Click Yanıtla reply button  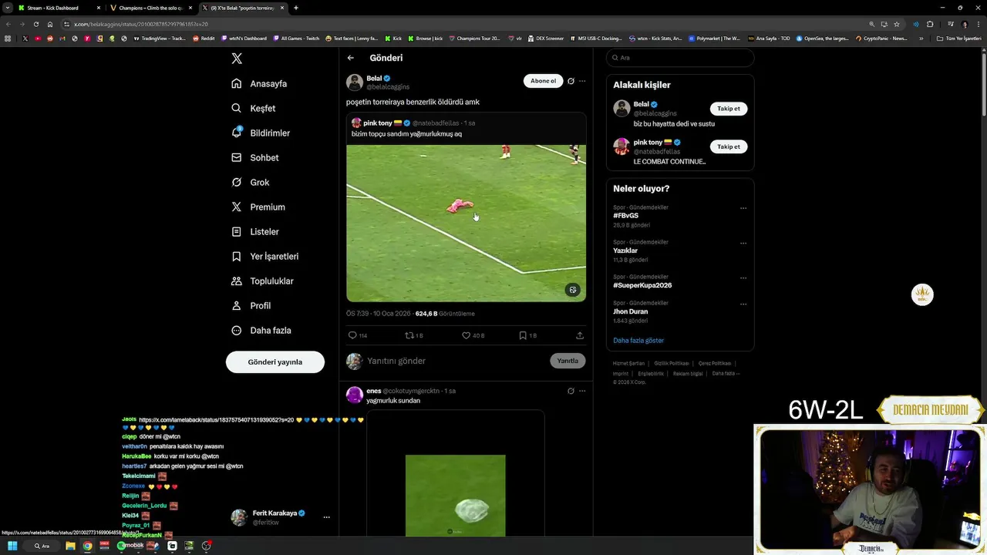tap(568, 361)
